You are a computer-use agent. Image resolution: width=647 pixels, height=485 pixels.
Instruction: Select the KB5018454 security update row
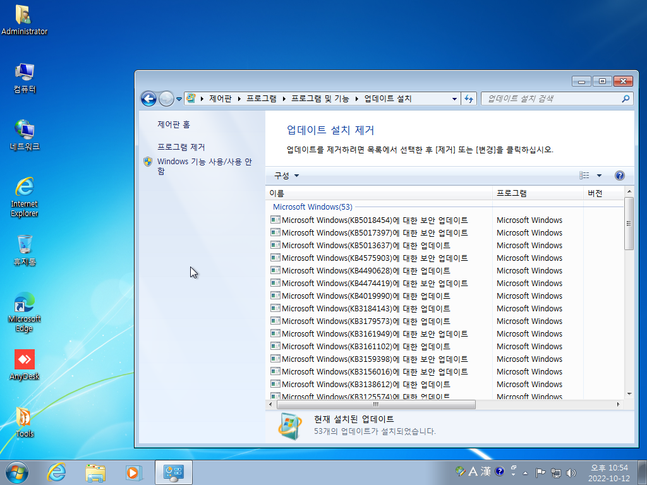445,220
